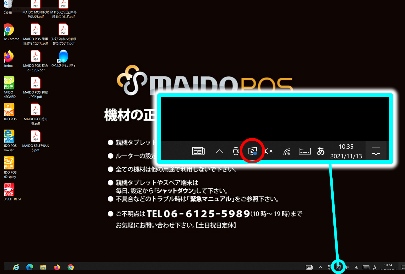Viewport: 405px width, 274px height.
Task: Select the MAIDO TIMECARD shortcut with alarm clock
Action: point(10,88)
